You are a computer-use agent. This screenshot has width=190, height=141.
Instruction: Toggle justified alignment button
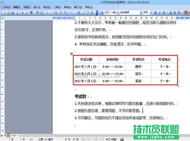coord(186,12)
